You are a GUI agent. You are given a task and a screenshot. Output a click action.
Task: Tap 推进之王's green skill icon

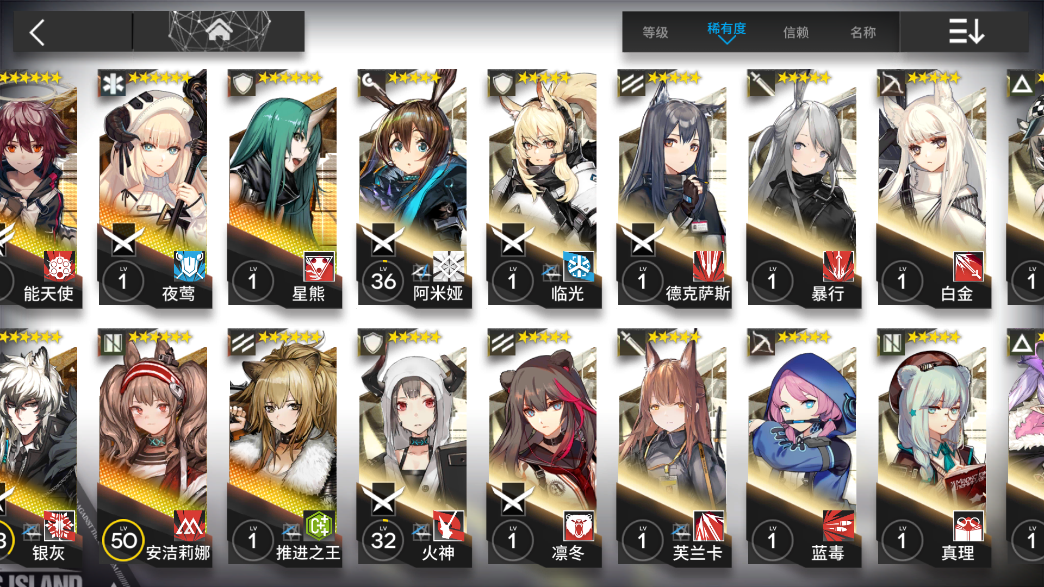pos(319,526)
